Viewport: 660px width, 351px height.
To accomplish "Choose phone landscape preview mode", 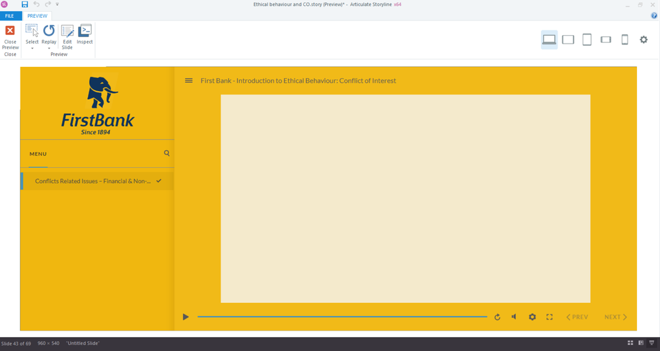I will 606,40.
